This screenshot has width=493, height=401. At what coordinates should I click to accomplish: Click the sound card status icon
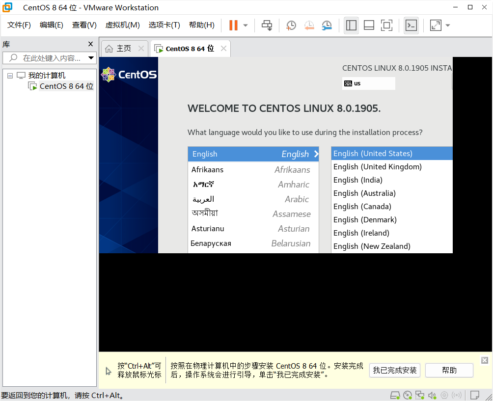(432, 395)
